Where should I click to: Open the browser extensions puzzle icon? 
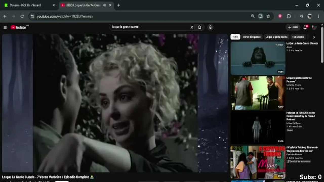pyautogui.click(x=289, y=16)
